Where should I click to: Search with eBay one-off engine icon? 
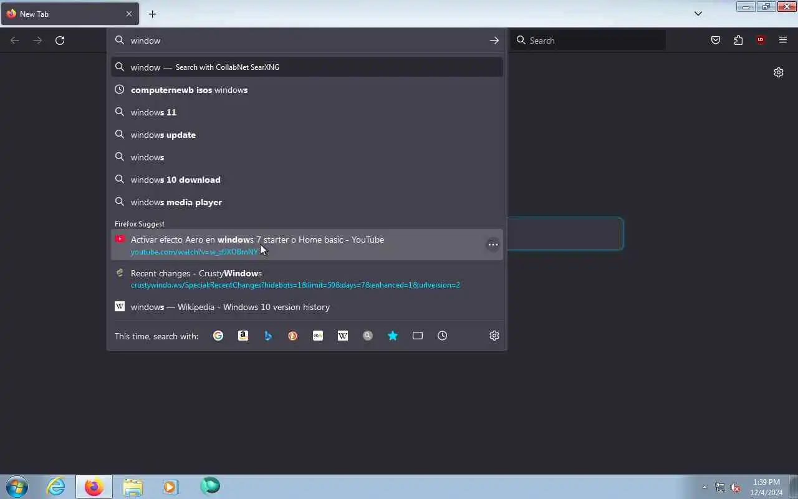318,336
